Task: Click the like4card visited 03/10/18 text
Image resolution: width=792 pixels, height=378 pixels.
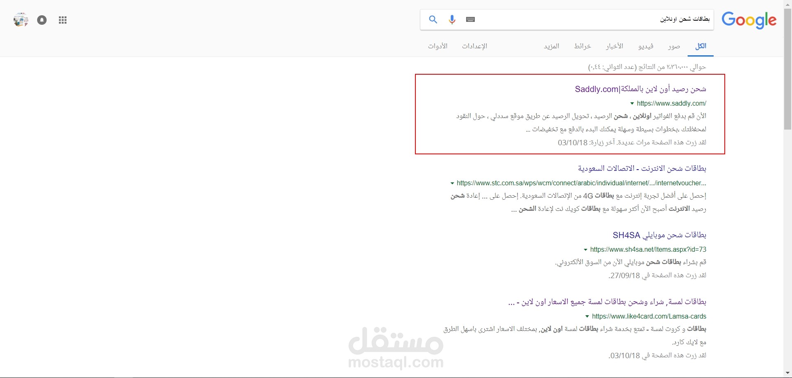Action: coord(658,355)
